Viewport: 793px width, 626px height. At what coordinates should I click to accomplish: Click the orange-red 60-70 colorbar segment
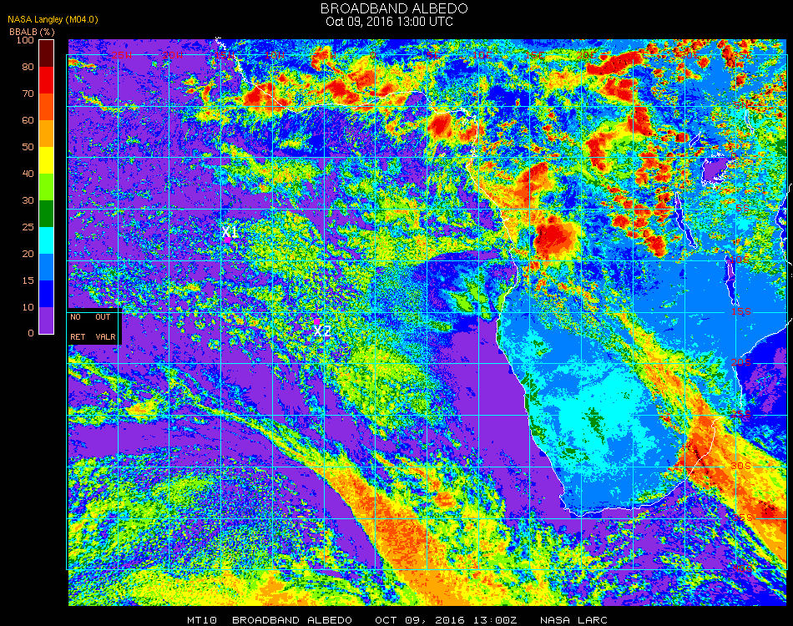[x=47, y=107]
